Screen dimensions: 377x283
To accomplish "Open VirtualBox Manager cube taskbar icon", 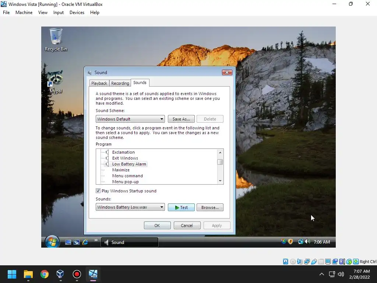I will (60, 274).
